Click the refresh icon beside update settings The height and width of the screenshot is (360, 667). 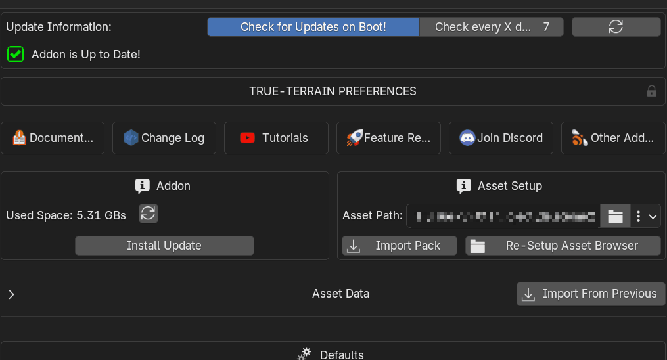tap(616, 27)
